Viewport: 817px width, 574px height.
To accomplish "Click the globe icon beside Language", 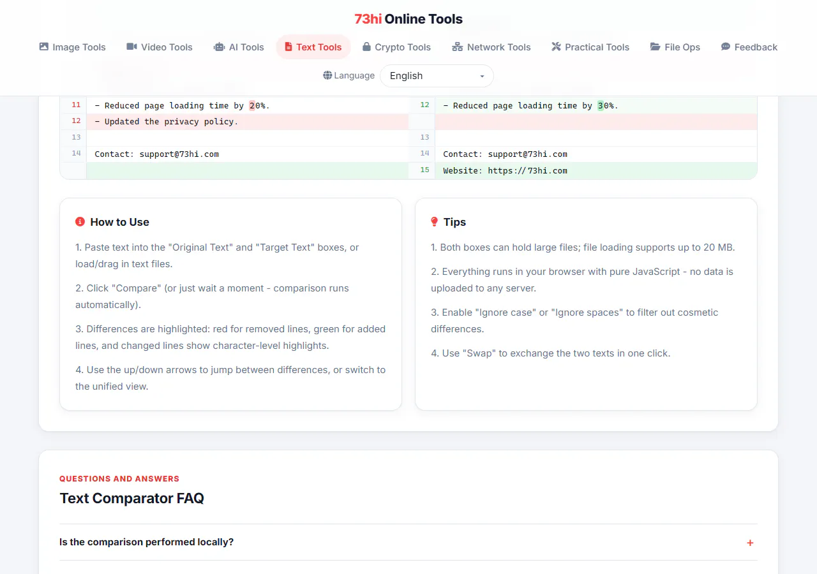I will 327,75.
